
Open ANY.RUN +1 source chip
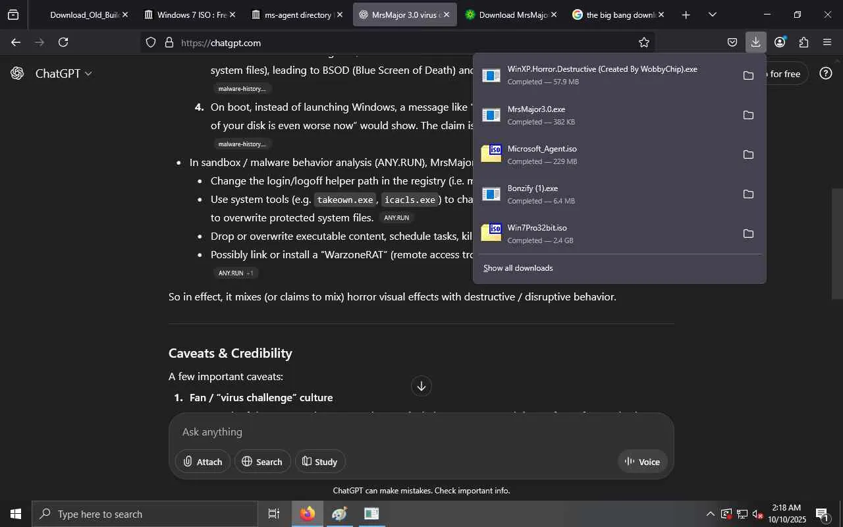(236, 273)
